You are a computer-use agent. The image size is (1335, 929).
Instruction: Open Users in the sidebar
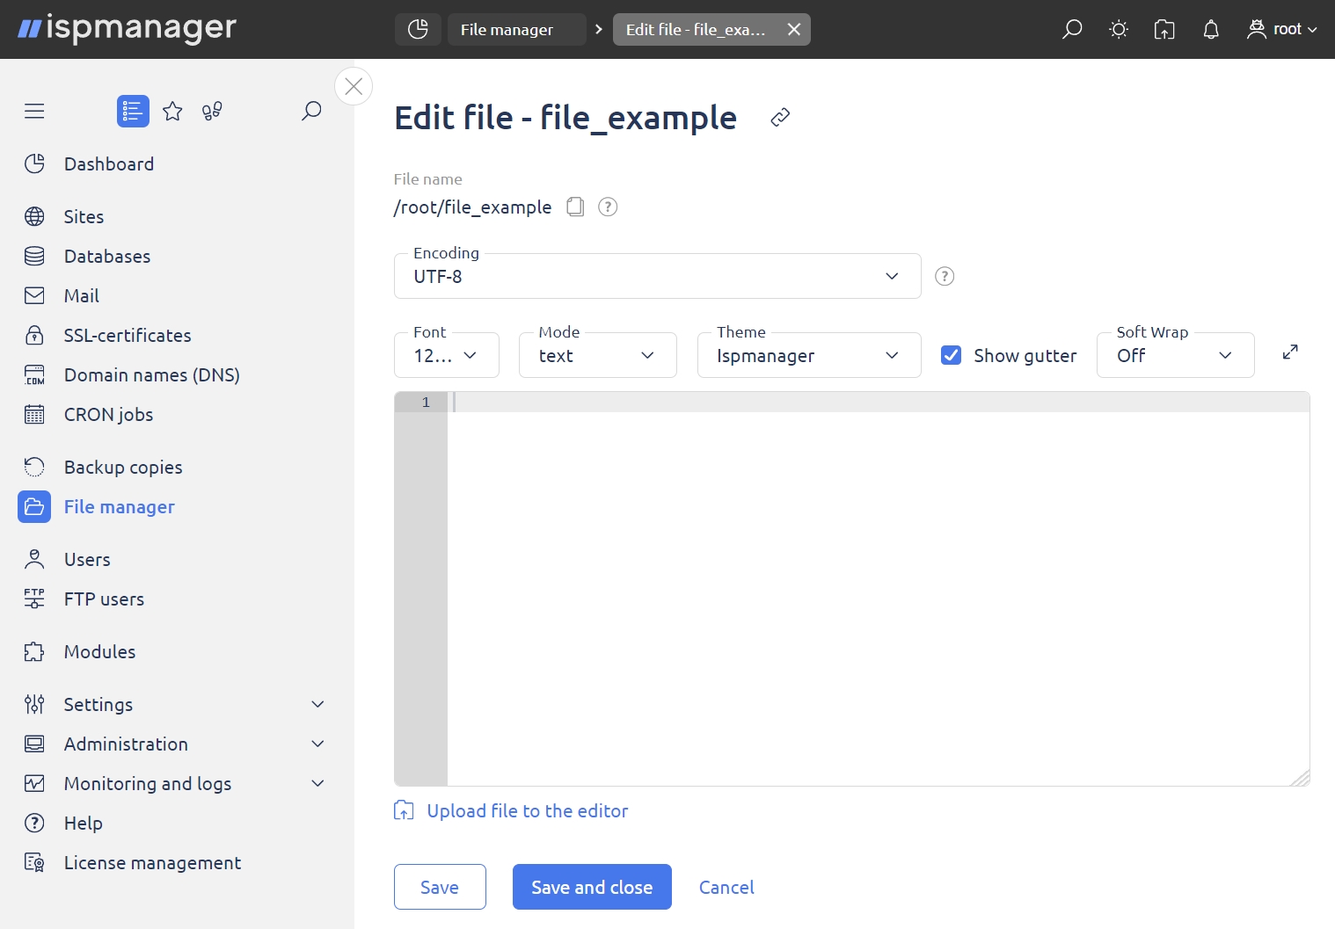(x=87, y=559)
